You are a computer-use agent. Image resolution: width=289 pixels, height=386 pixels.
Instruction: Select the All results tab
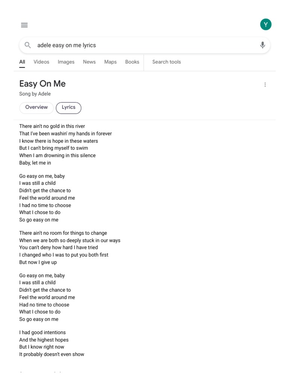(22, 62)
